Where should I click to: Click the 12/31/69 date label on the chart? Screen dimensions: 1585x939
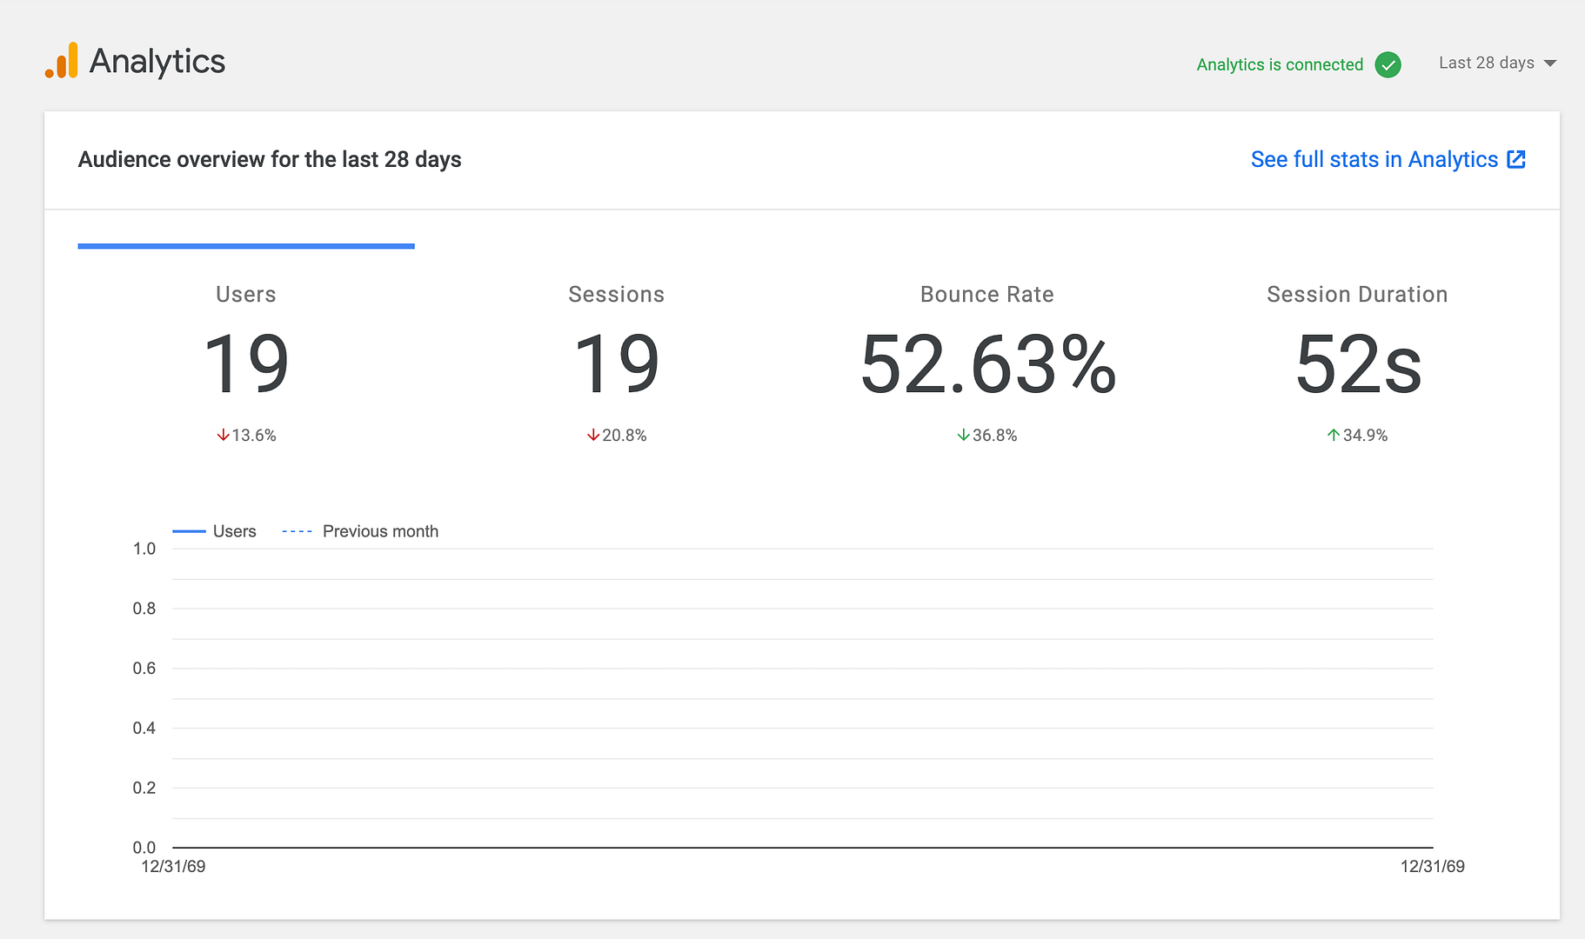(173, 866)
